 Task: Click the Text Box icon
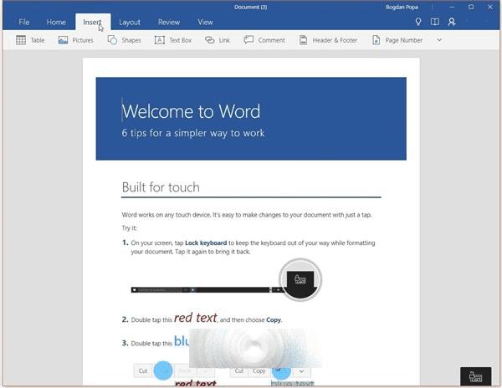(160, 40)
